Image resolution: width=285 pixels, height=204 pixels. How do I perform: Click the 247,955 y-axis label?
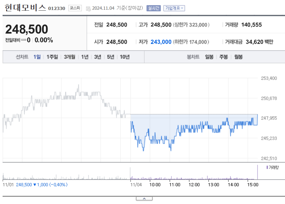269,118
